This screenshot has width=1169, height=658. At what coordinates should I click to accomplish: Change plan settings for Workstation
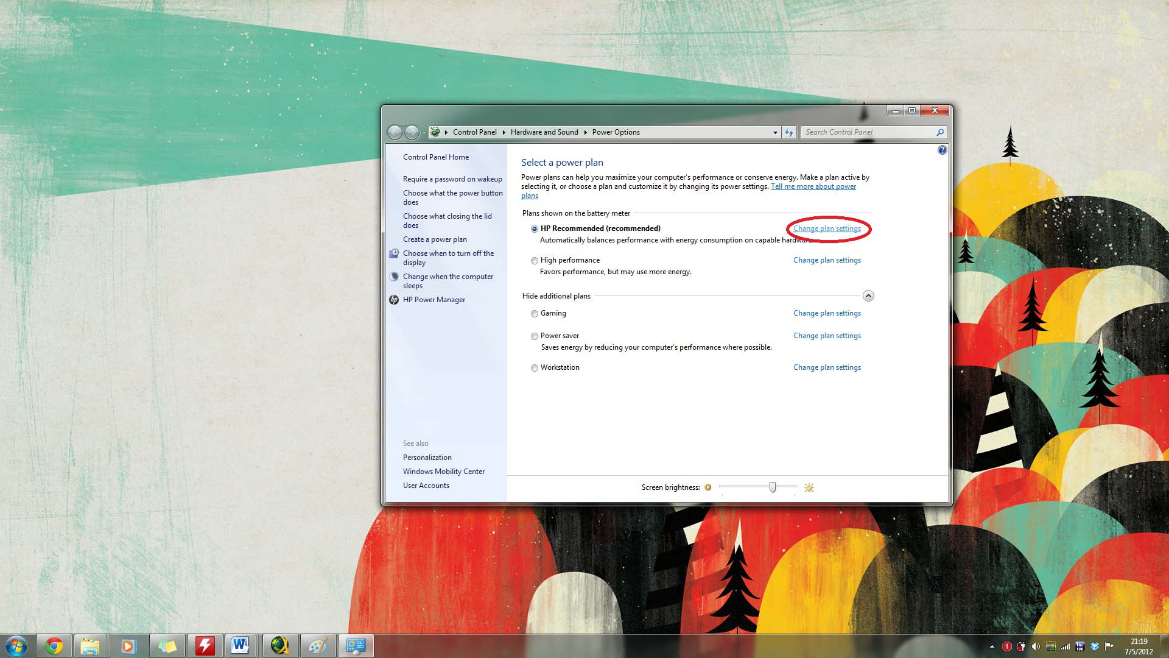[827, 367]
